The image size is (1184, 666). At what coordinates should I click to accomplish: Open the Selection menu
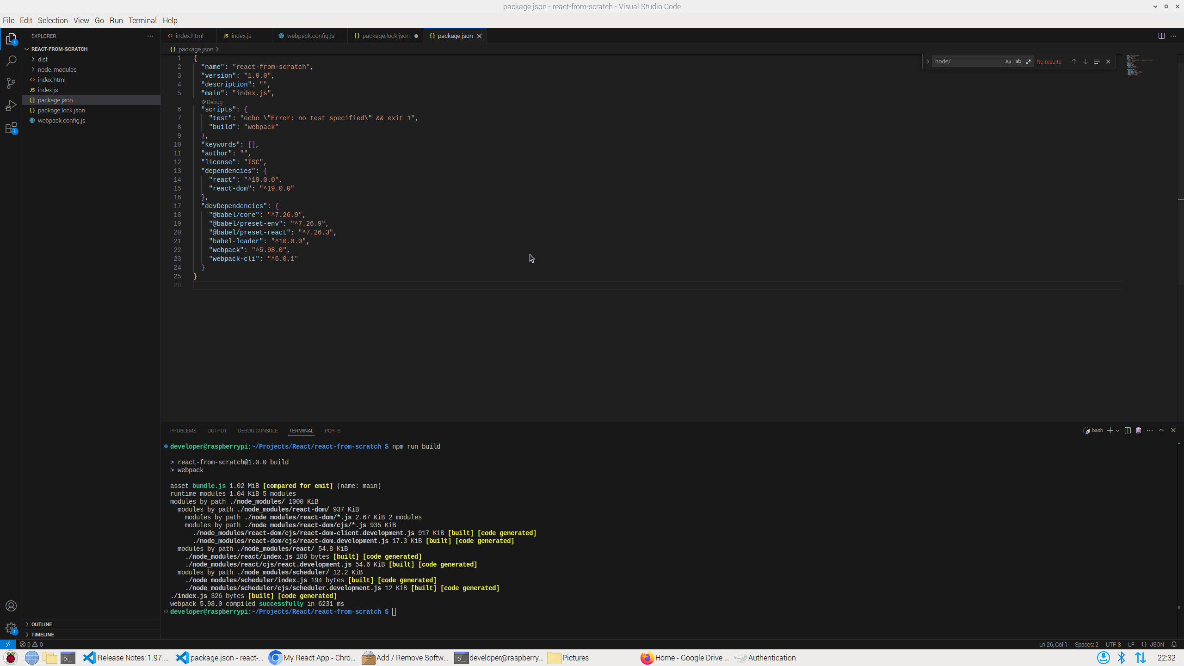point(53,20)
